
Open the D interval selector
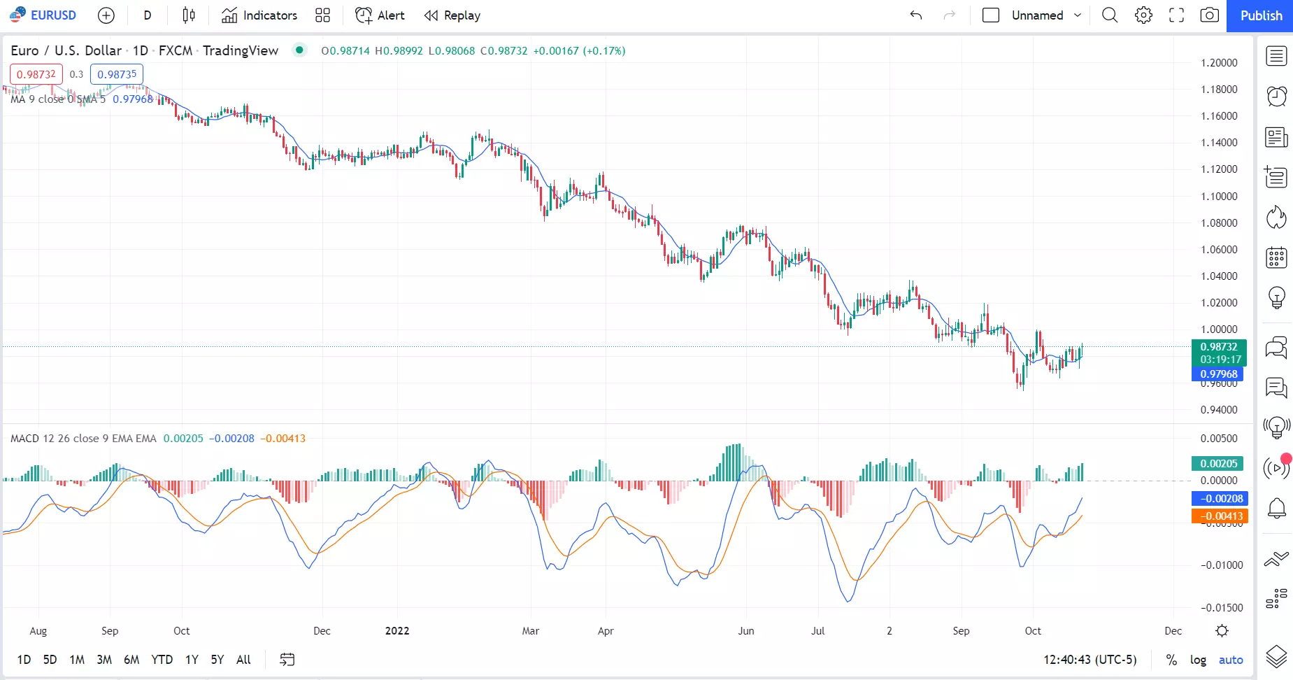[148, 15]
